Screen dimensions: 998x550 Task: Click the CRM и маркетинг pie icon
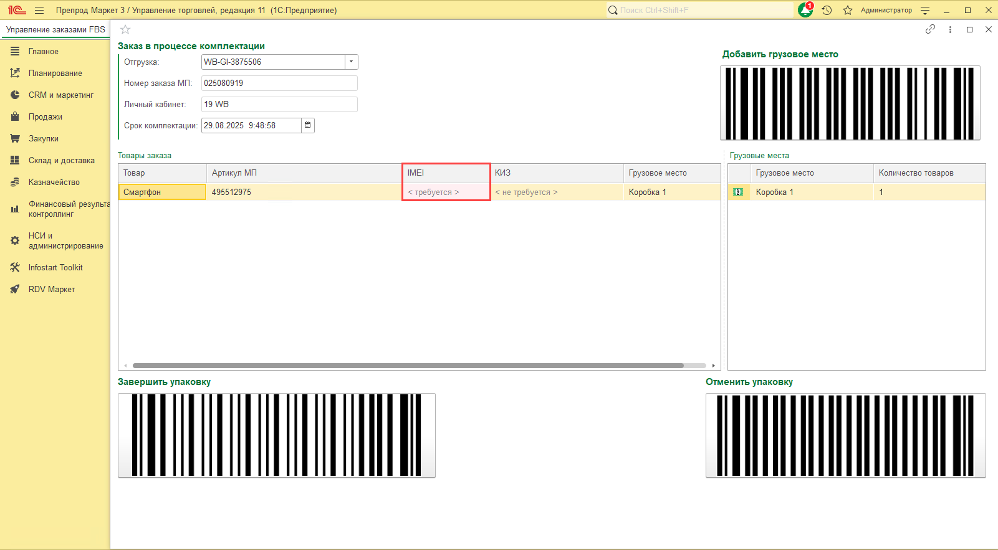point(15,95)
